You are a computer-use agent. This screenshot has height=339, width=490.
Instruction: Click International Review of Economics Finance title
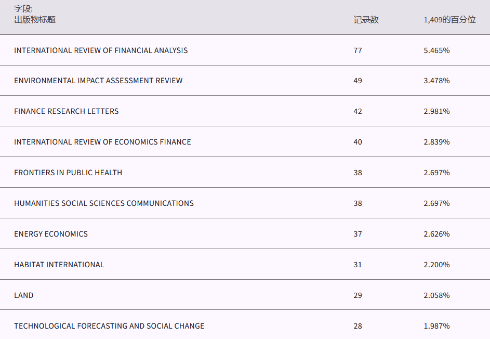[x=102, y=142]
